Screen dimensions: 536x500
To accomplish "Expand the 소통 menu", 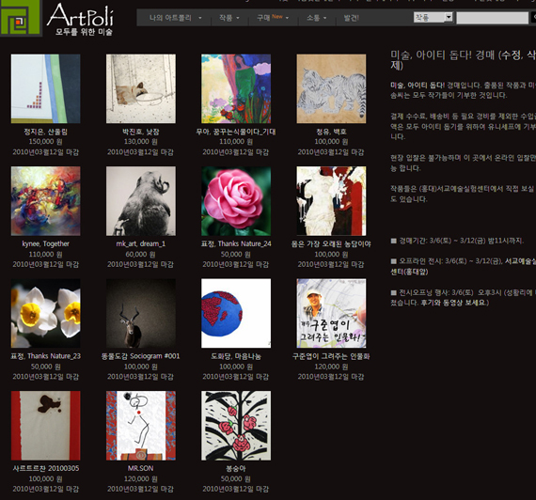I will [316, 18].
